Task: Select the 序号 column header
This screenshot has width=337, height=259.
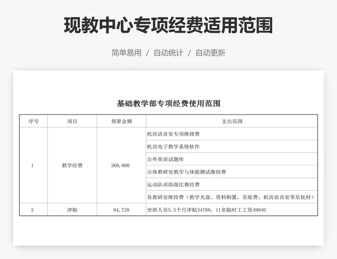Action: pos(33,121)
